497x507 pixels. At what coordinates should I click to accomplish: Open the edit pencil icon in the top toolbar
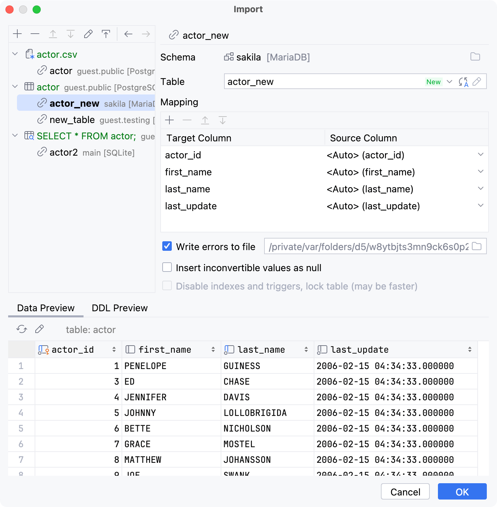point(88,34)
